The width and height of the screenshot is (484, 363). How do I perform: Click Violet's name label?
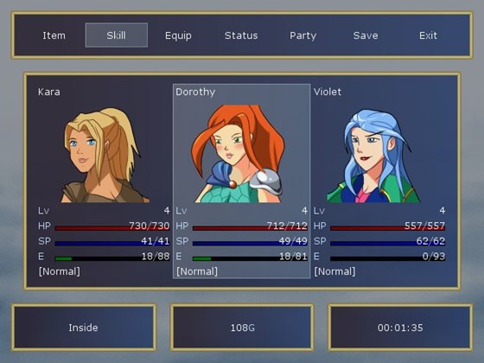(328, 92)
